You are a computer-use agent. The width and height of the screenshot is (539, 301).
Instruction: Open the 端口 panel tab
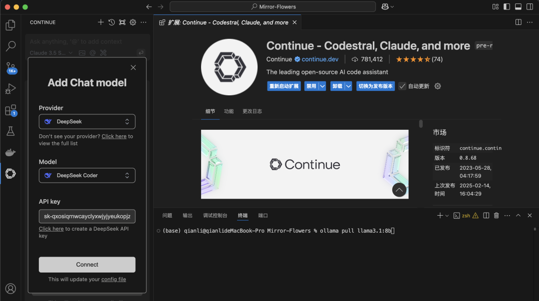click(x=263, y=215)
